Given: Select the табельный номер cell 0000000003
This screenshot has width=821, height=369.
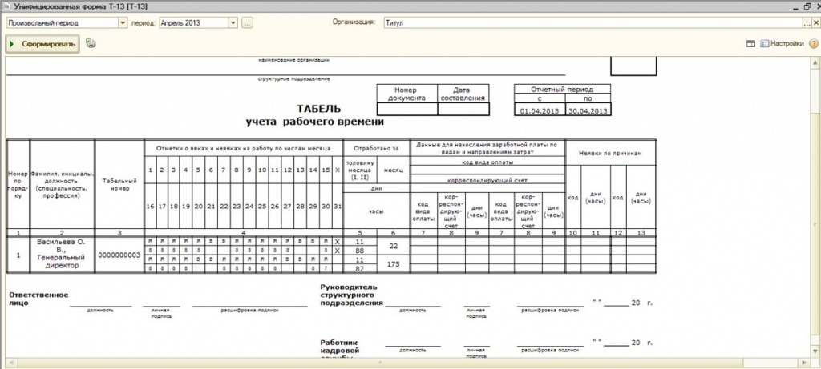Looking at the screenshot, I should click(x=119, y=255).
